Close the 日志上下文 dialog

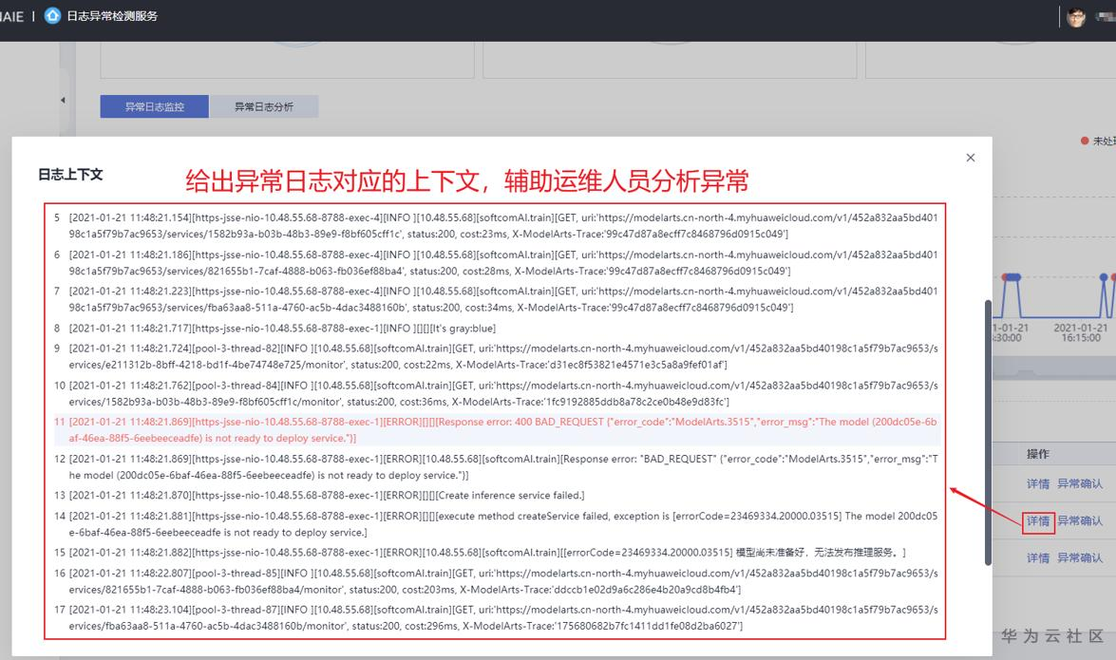pos(970,158)
